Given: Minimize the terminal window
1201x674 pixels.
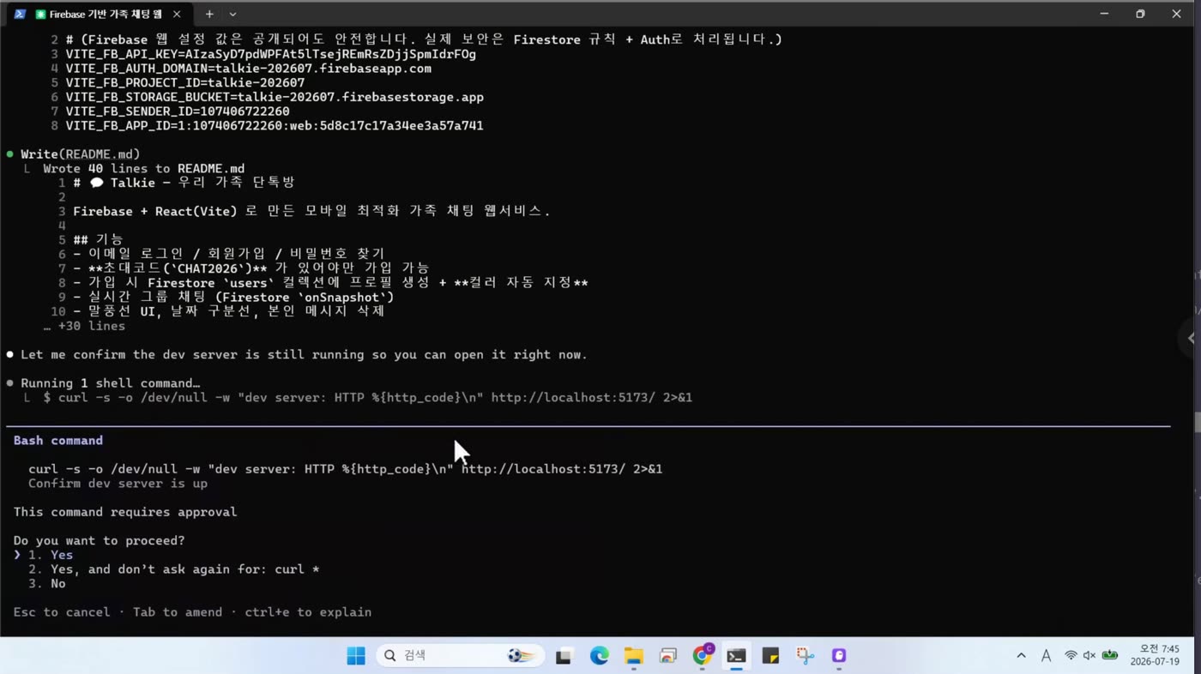Looking at the screenshot, I should click(1104, 14).
